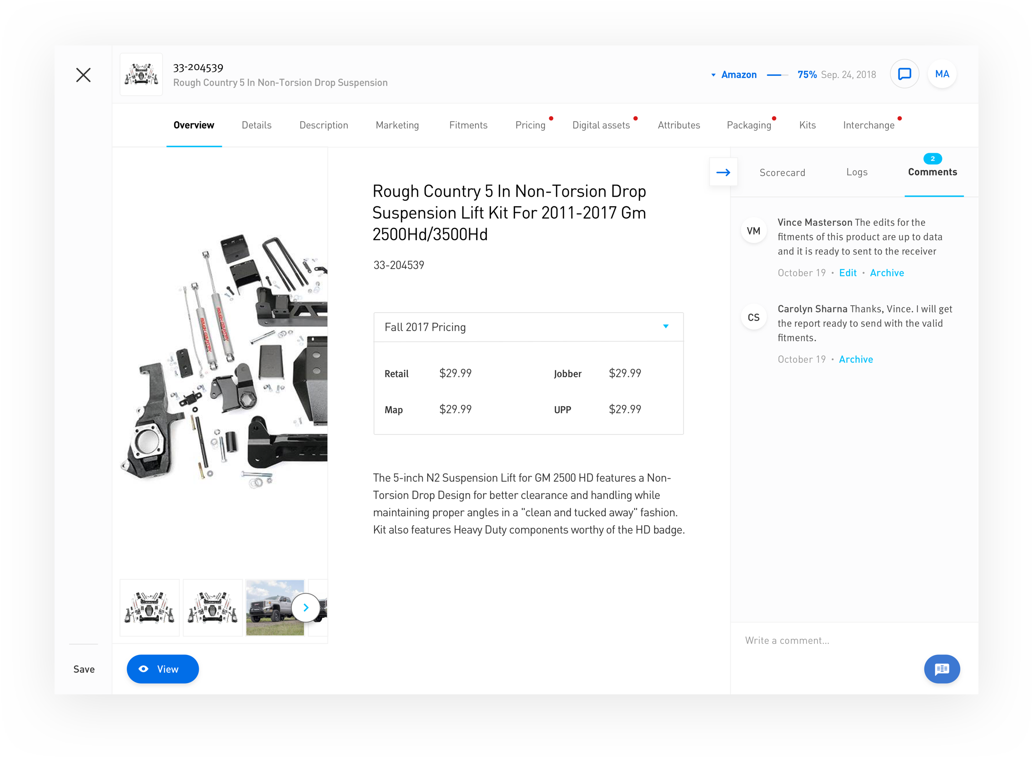Advance thumbnails with the next arrow

306,608
